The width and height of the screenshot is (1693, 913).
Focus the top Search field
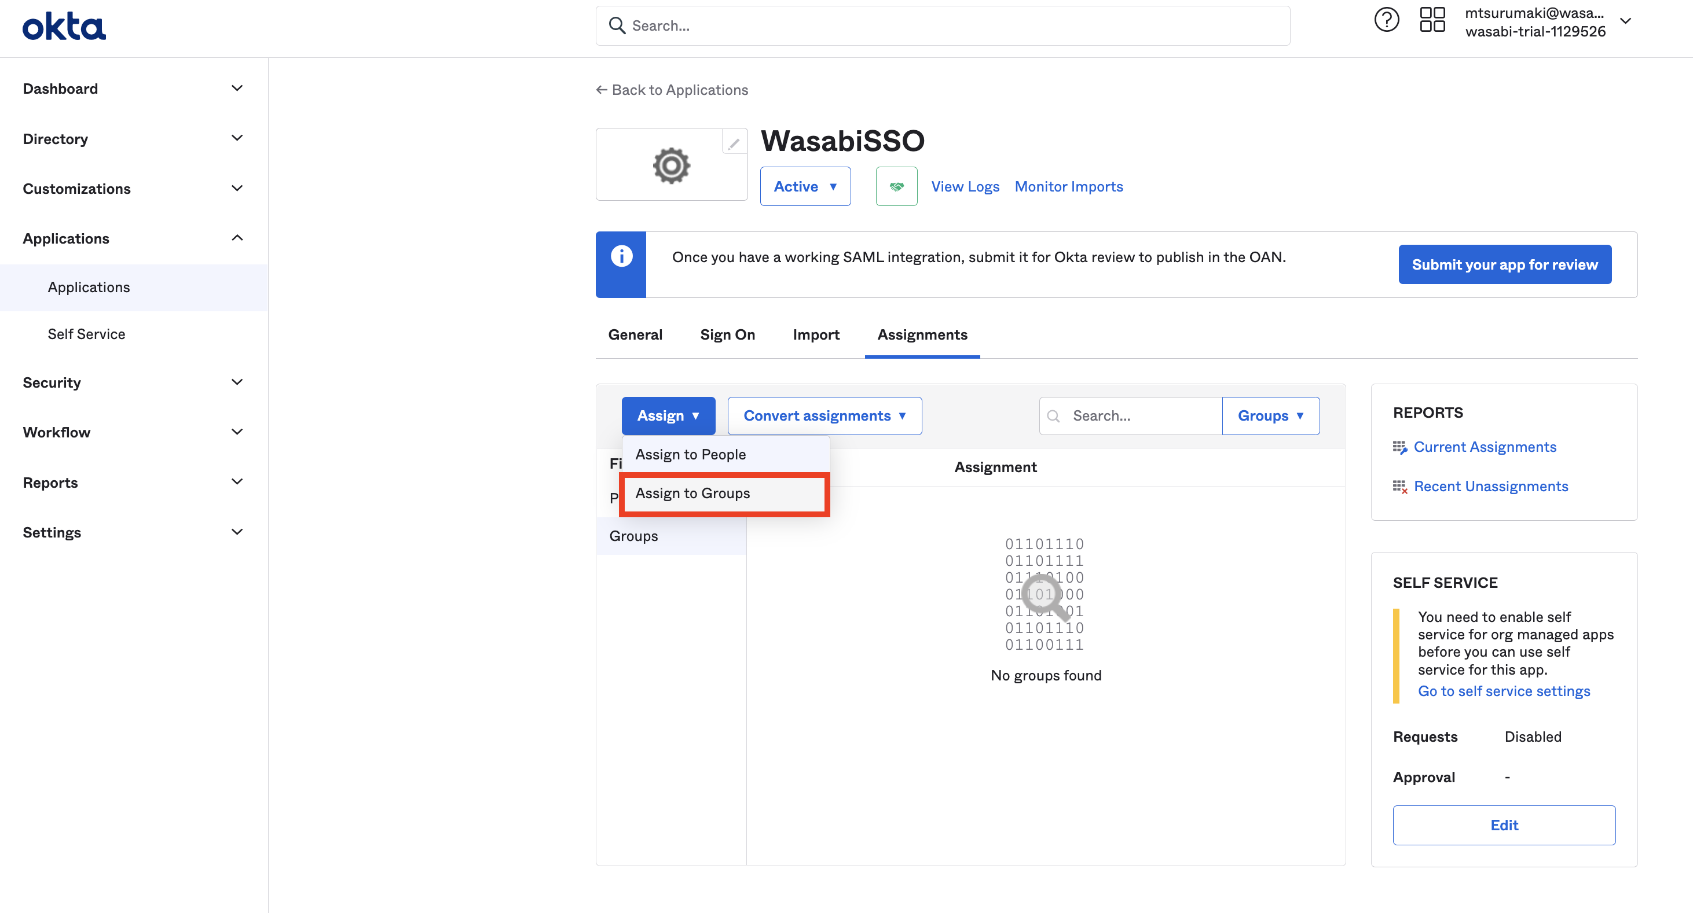point(943,25)
